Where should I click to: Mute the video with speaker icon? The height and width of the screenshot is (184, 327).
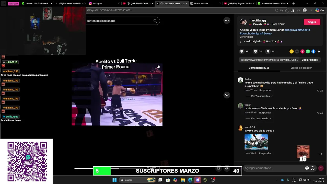pyautogui.click(x=227, y=168)
